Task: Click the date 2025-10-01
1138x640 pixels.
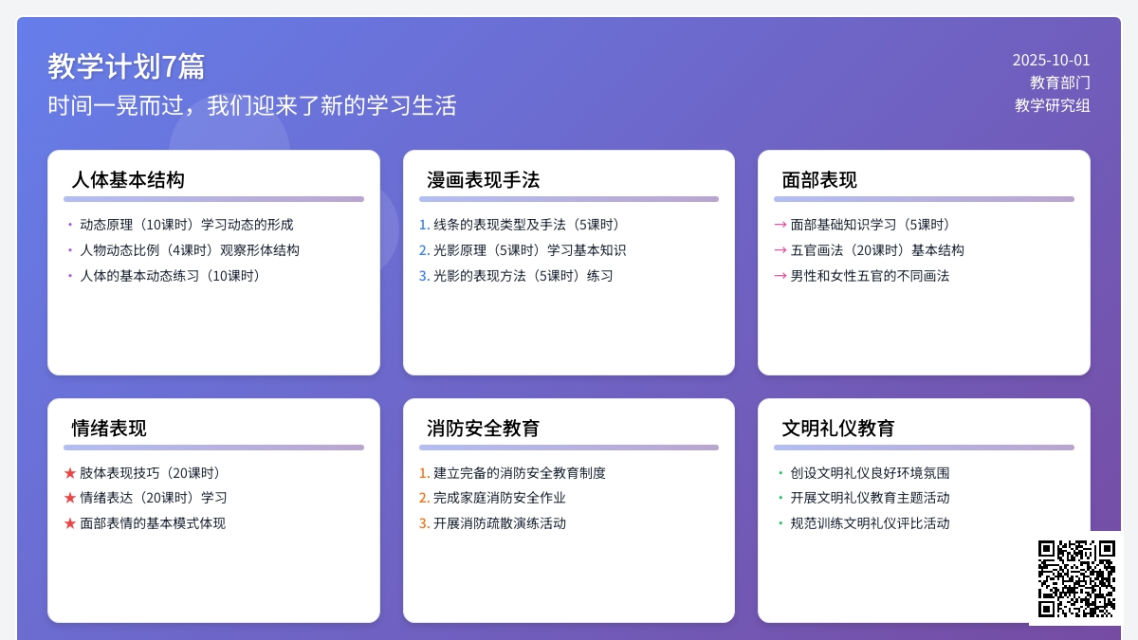Action: (x=1051, y=60)
